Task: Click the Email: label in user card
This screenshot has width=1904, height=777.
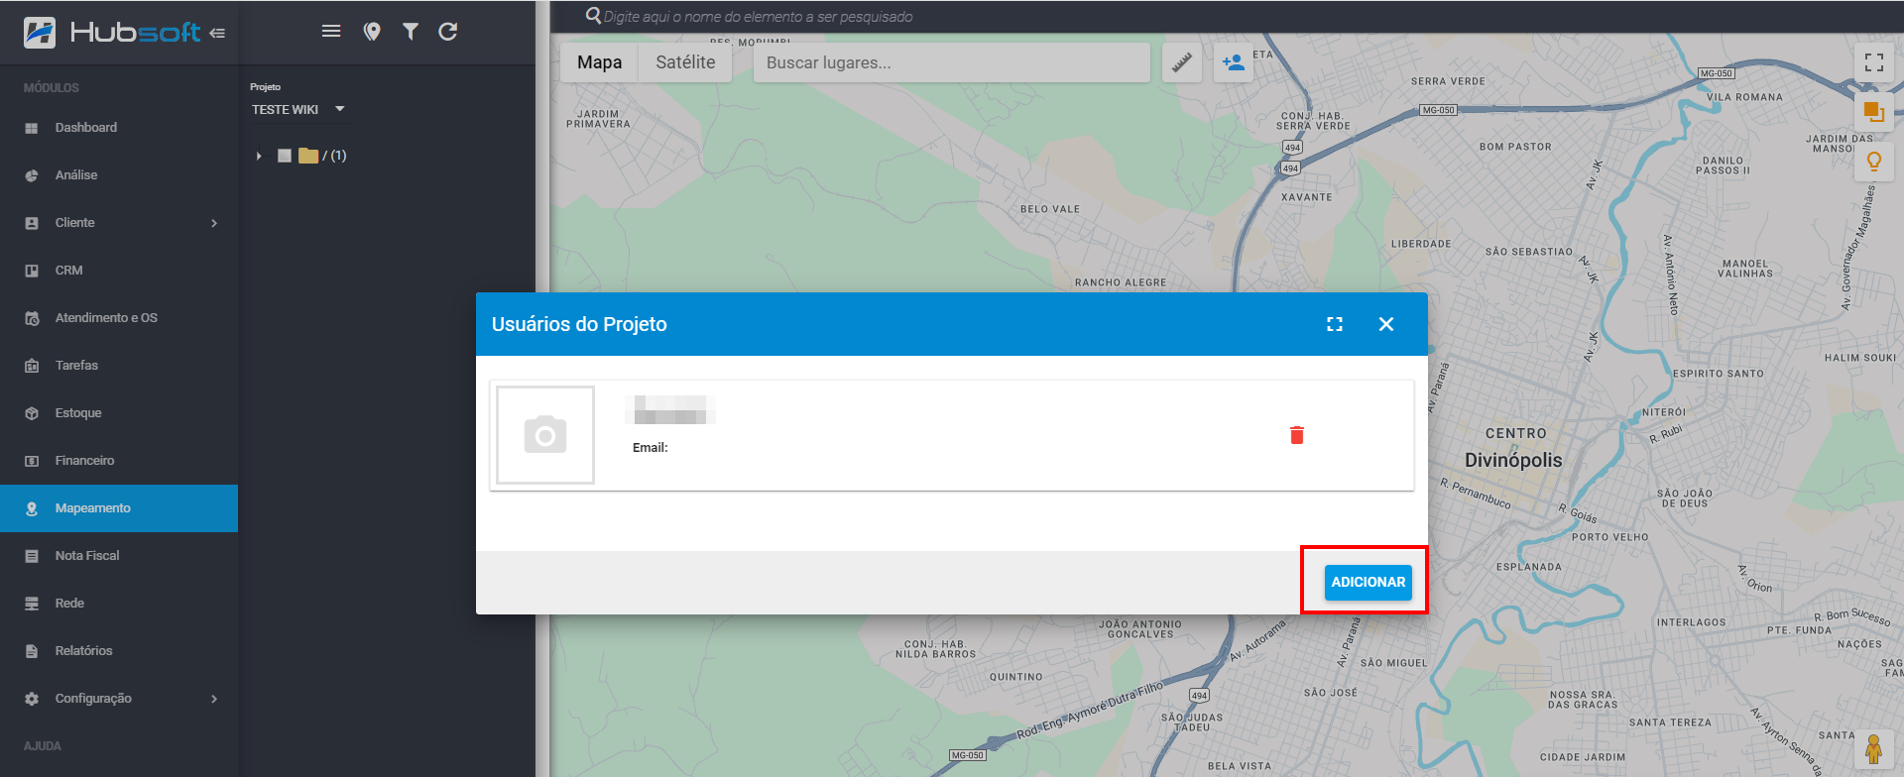Action: pos(651,448)
